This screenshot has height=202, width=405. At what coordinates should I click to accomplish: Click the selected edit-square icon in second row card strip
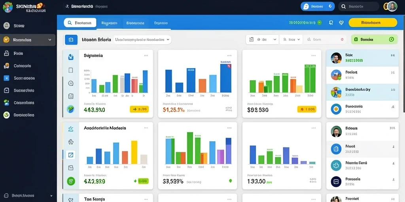[70, 155]
